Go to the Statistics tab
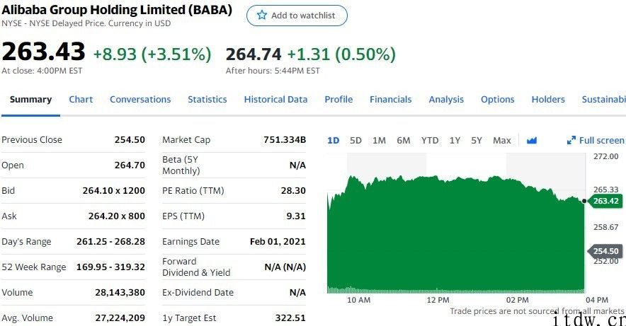This screenshot has height=326, width=626. pyautogui.click(x=207, y=100)
